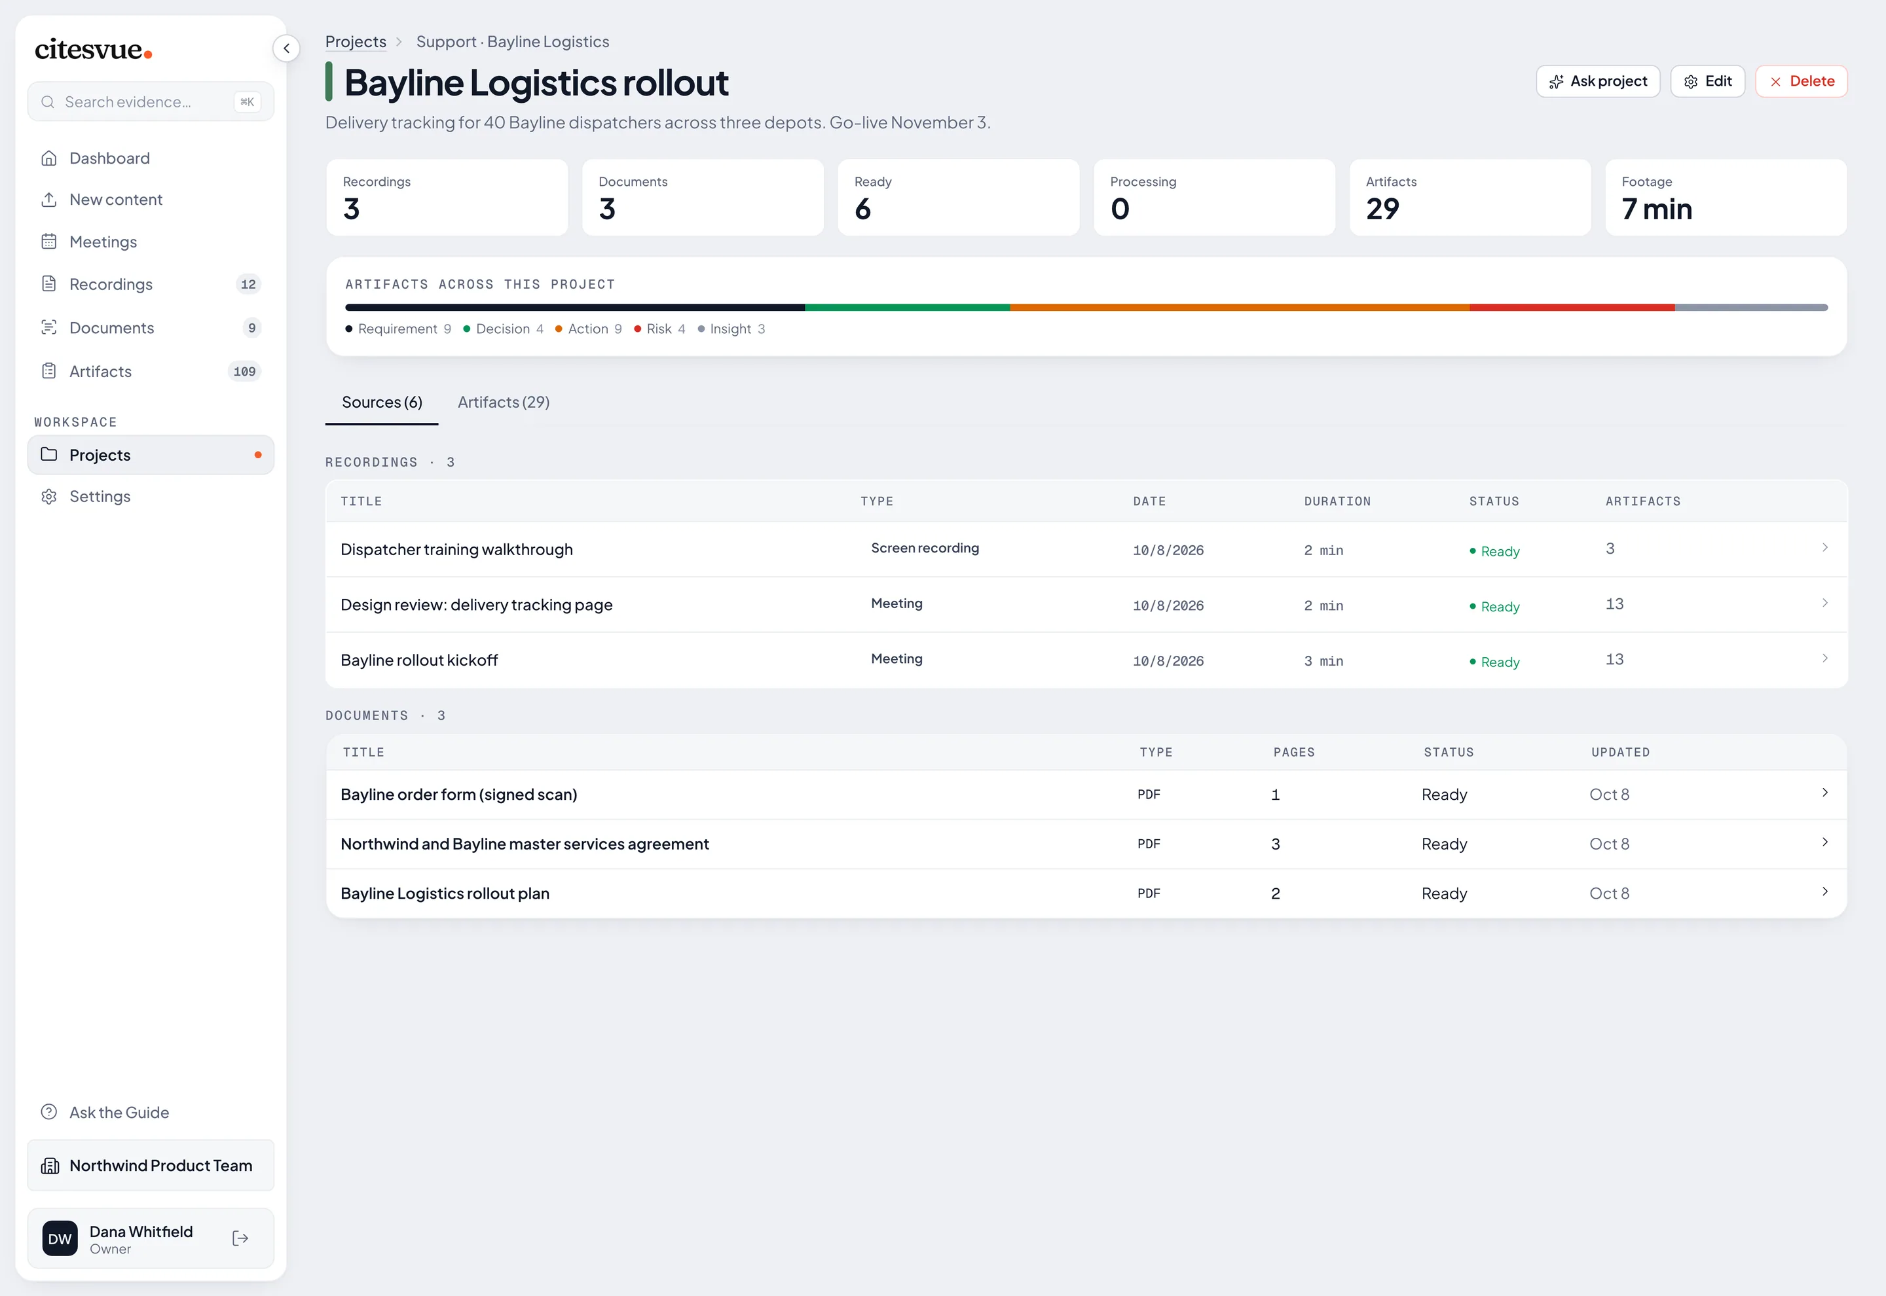Open Meetings via the calendar icon
Image resolution: width=1886 pixels, height=1296 pixels.
coord(48,242)
